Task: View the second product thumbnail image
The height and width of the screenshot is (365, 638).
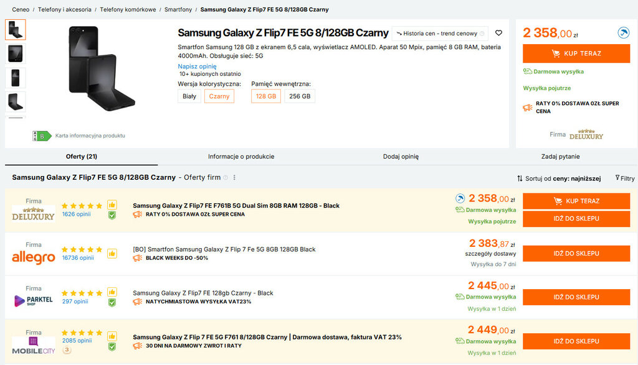Action: coord(16,53)
